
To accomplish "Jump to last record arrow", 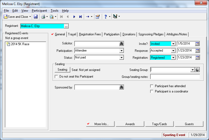I will 80,17.
